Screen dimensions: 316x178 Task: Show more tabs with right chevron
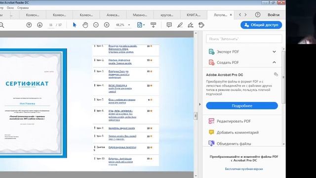click(x=245, y=15)
